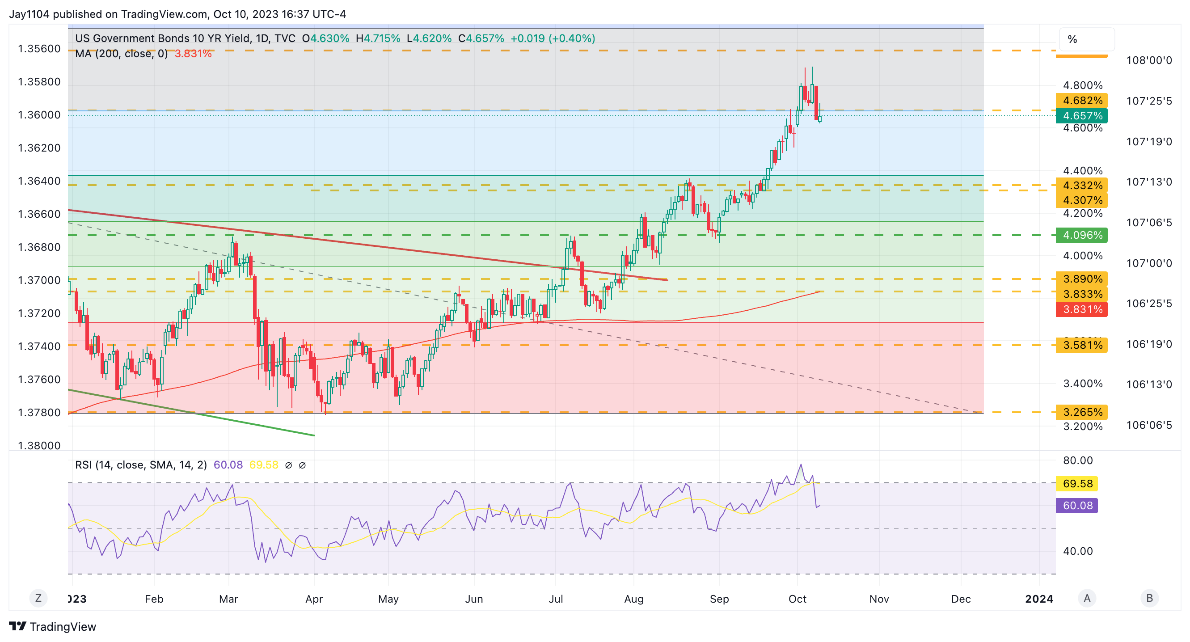Select the 3.890% orange level label
The height and width of the screenshot is (642, 1190).
[1081, 279]
